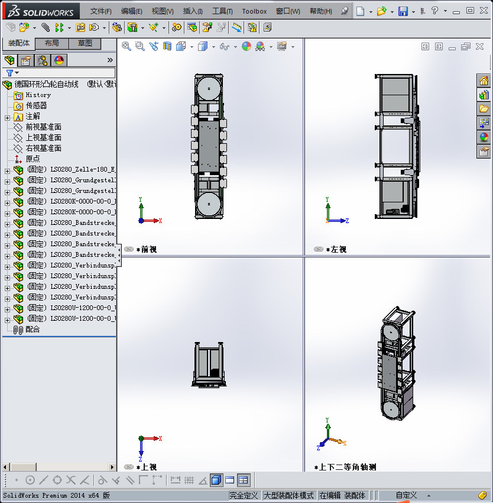
Task: Select the 装配体 tab
Action: click(18, 43)
